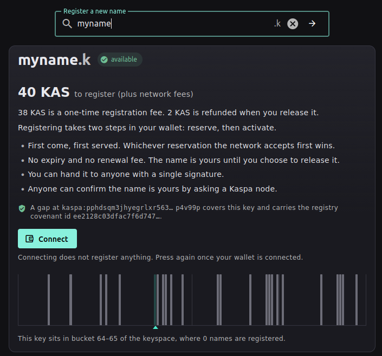Image resolution: width=382 pixels, height=356 pixels.
Task: Click the Connect wallet button
Action: 47,239
